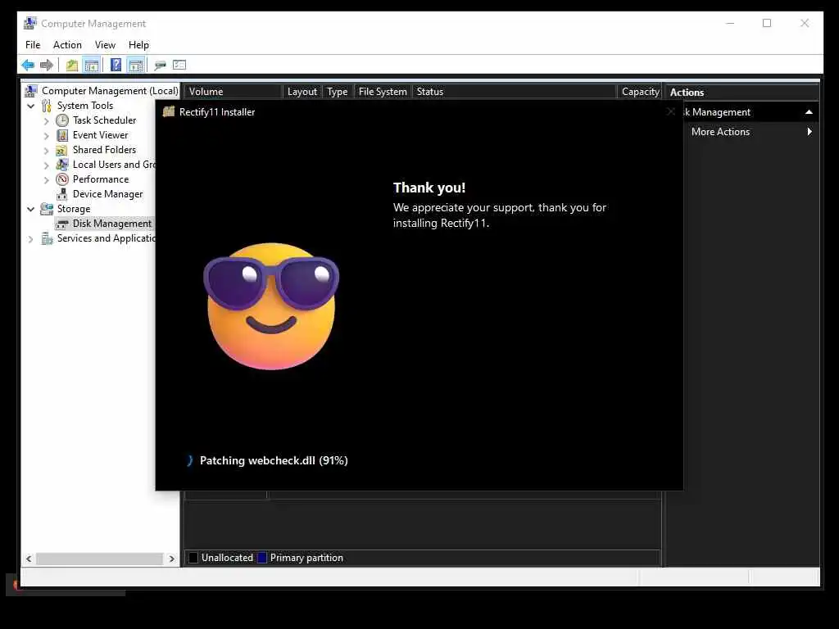Sort by the File System column header

(x=383, y=92)
